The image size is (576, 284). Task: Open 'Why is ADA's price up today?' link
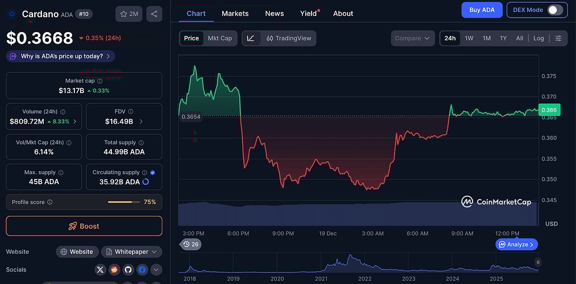(x=60, y=56)
